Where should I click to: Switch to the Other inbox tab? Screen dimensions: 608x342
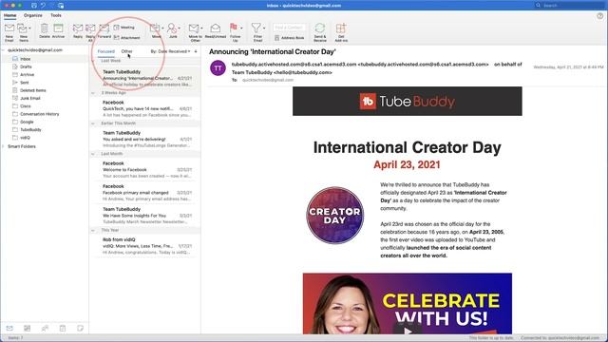click(x=126, y=51)
